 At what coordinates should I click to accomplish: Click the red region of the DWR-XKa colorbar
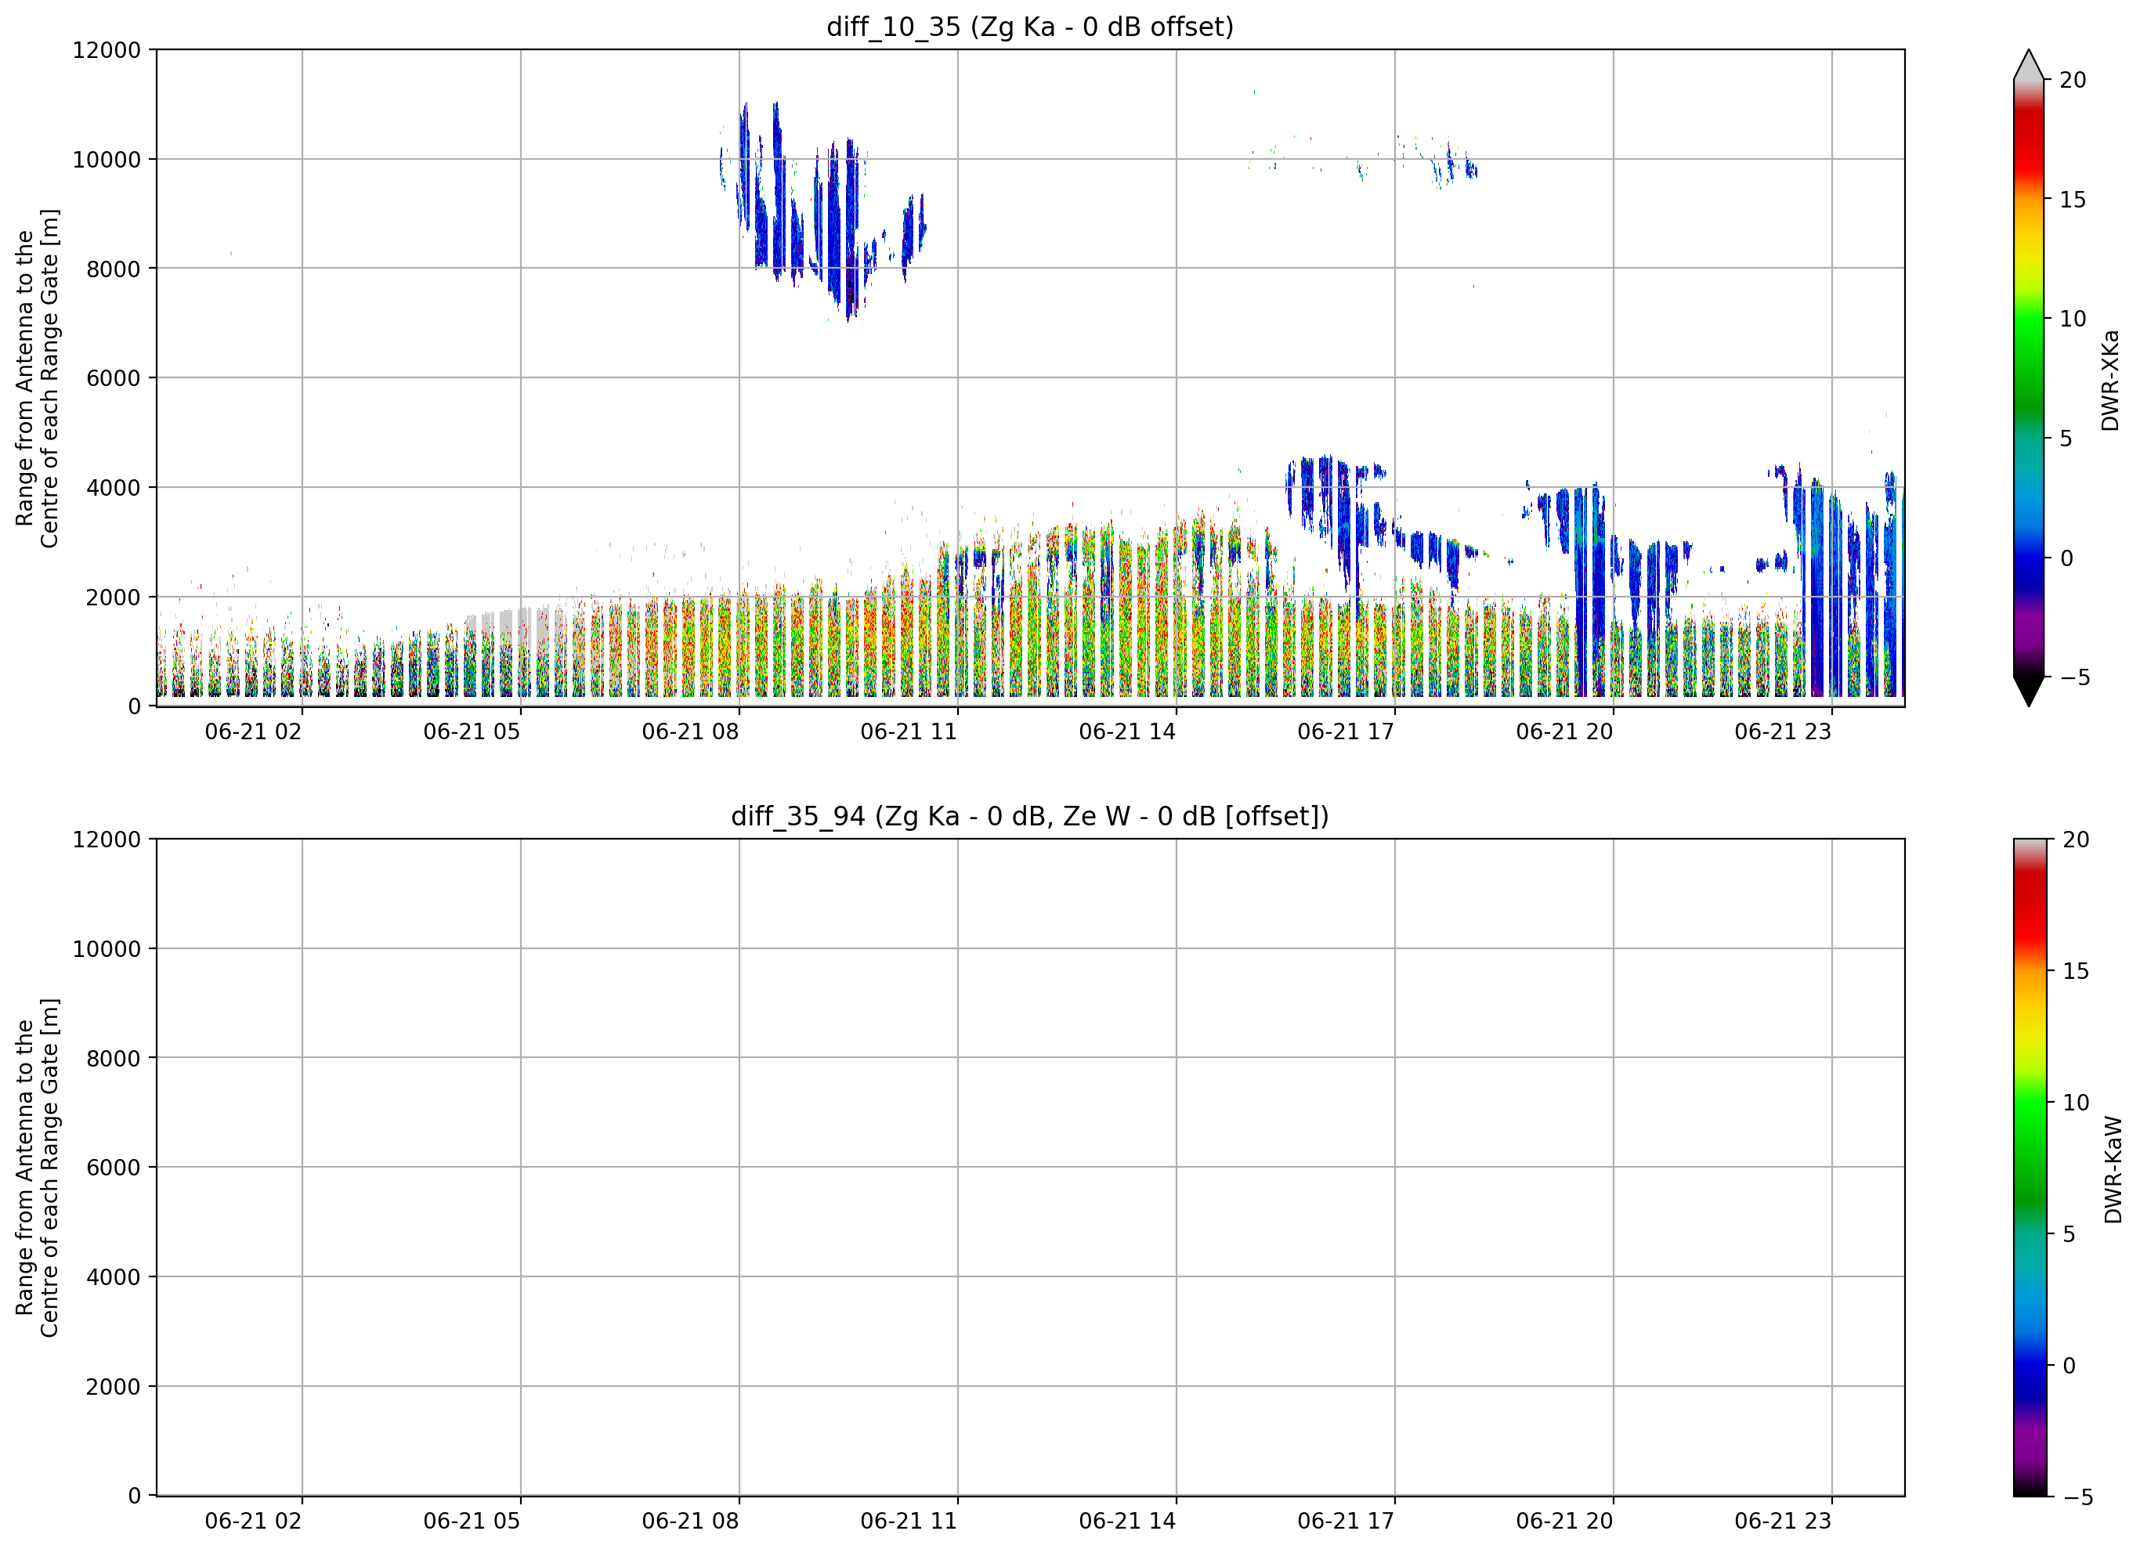pyautogui.click(x=2029, y=151)
